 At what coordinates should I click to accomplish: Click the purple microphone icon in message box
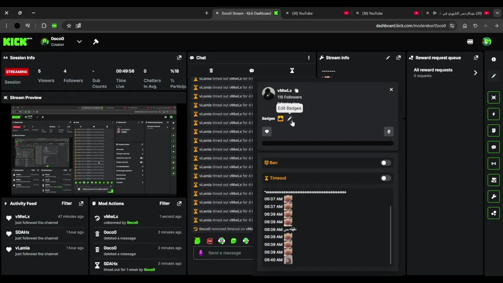(x=201, y=253)
